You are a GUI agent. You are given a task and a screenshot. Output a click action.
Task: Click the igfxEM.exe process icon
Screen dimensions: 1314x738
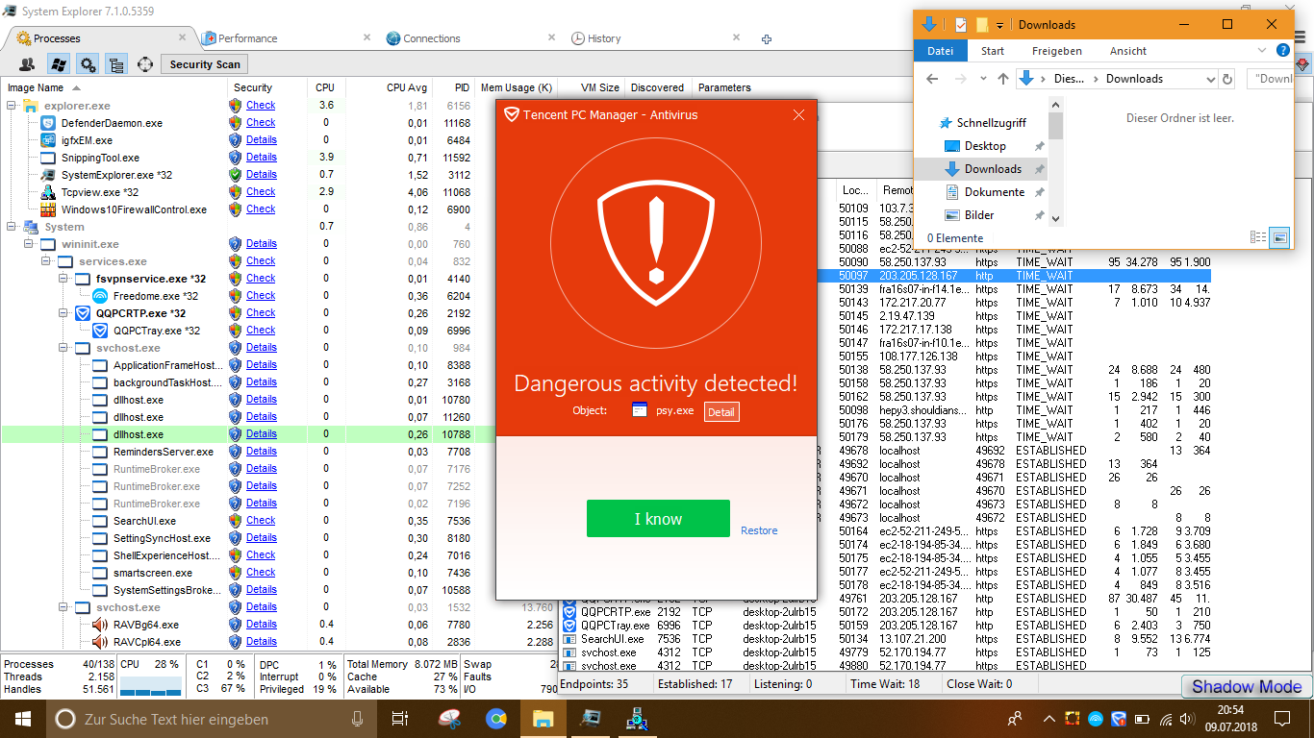tap(48, 140)
